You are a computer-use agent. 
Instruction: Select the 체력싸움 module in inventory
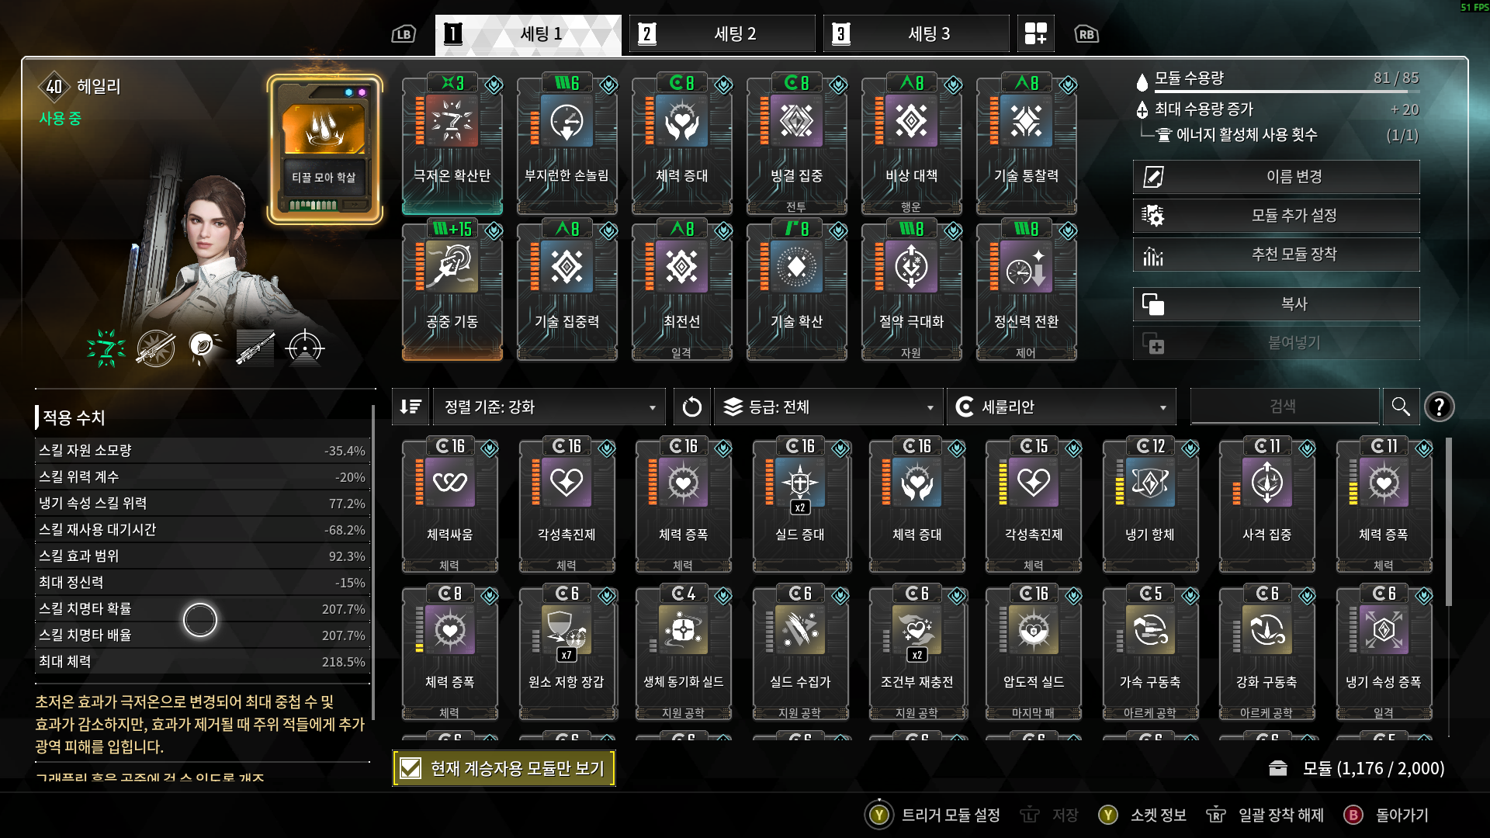[x=450, y=506]
